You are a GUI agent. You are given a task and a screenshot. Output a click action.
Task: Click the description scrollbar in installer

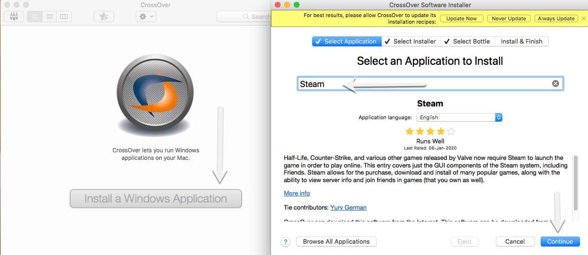pyautogui.click(x=576, y=183)
